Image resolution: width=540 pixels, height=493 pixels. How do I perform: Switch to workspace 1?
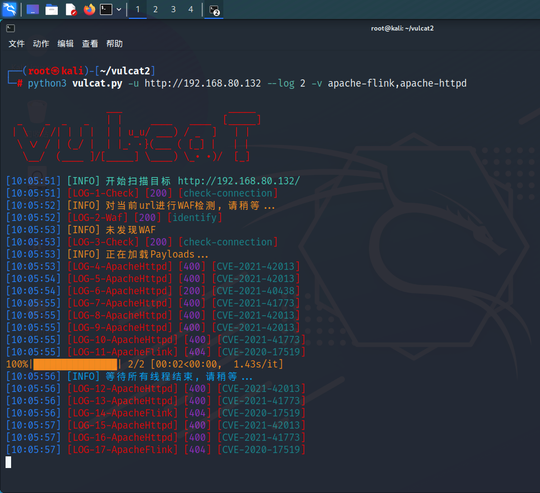(138, 9)
